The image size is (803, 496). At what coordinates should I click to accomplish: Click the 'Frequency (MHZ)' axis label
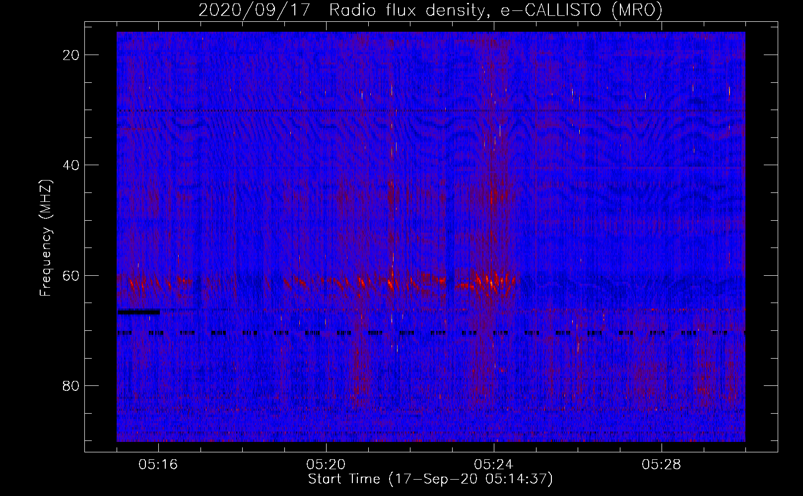click(46, 238)
